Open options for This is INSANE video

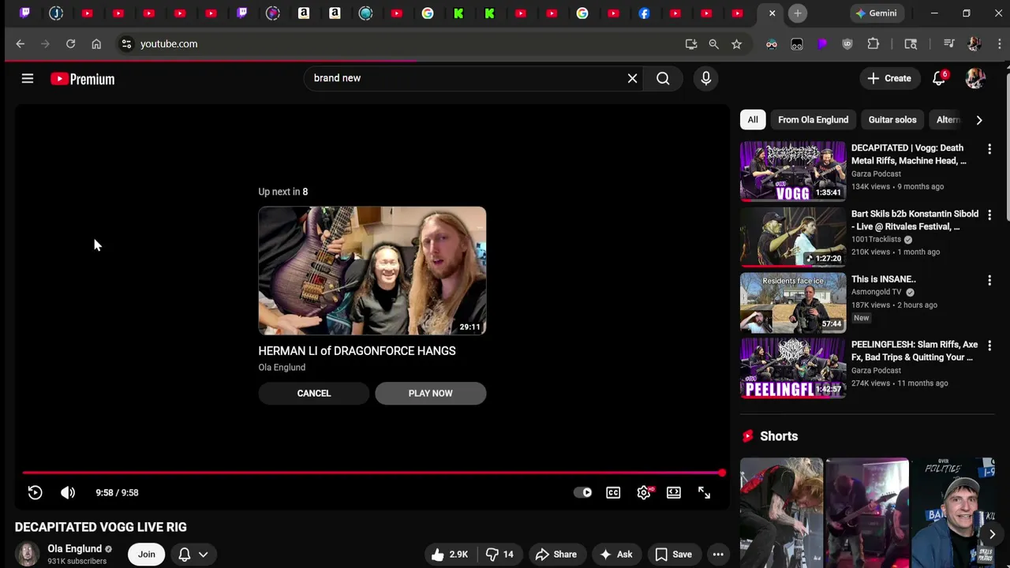point(989,280)
